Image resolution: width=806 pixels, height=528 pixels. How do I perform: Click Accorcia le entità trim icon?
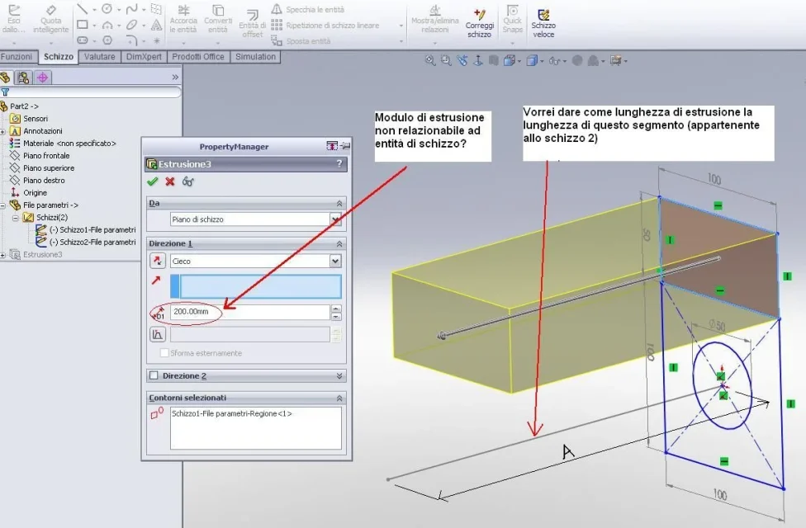(183, 10)
